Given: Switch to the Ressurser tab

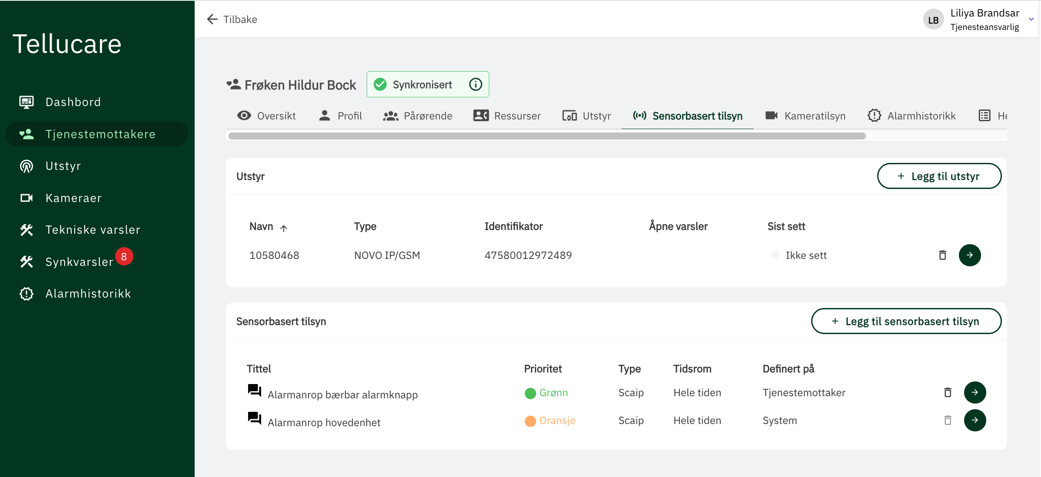Looking at the screenshot, I should (x=507, y=116).
